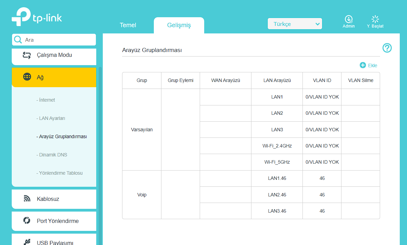
Task: Click the sidebar vertical scrollbar
Action: 100,155
